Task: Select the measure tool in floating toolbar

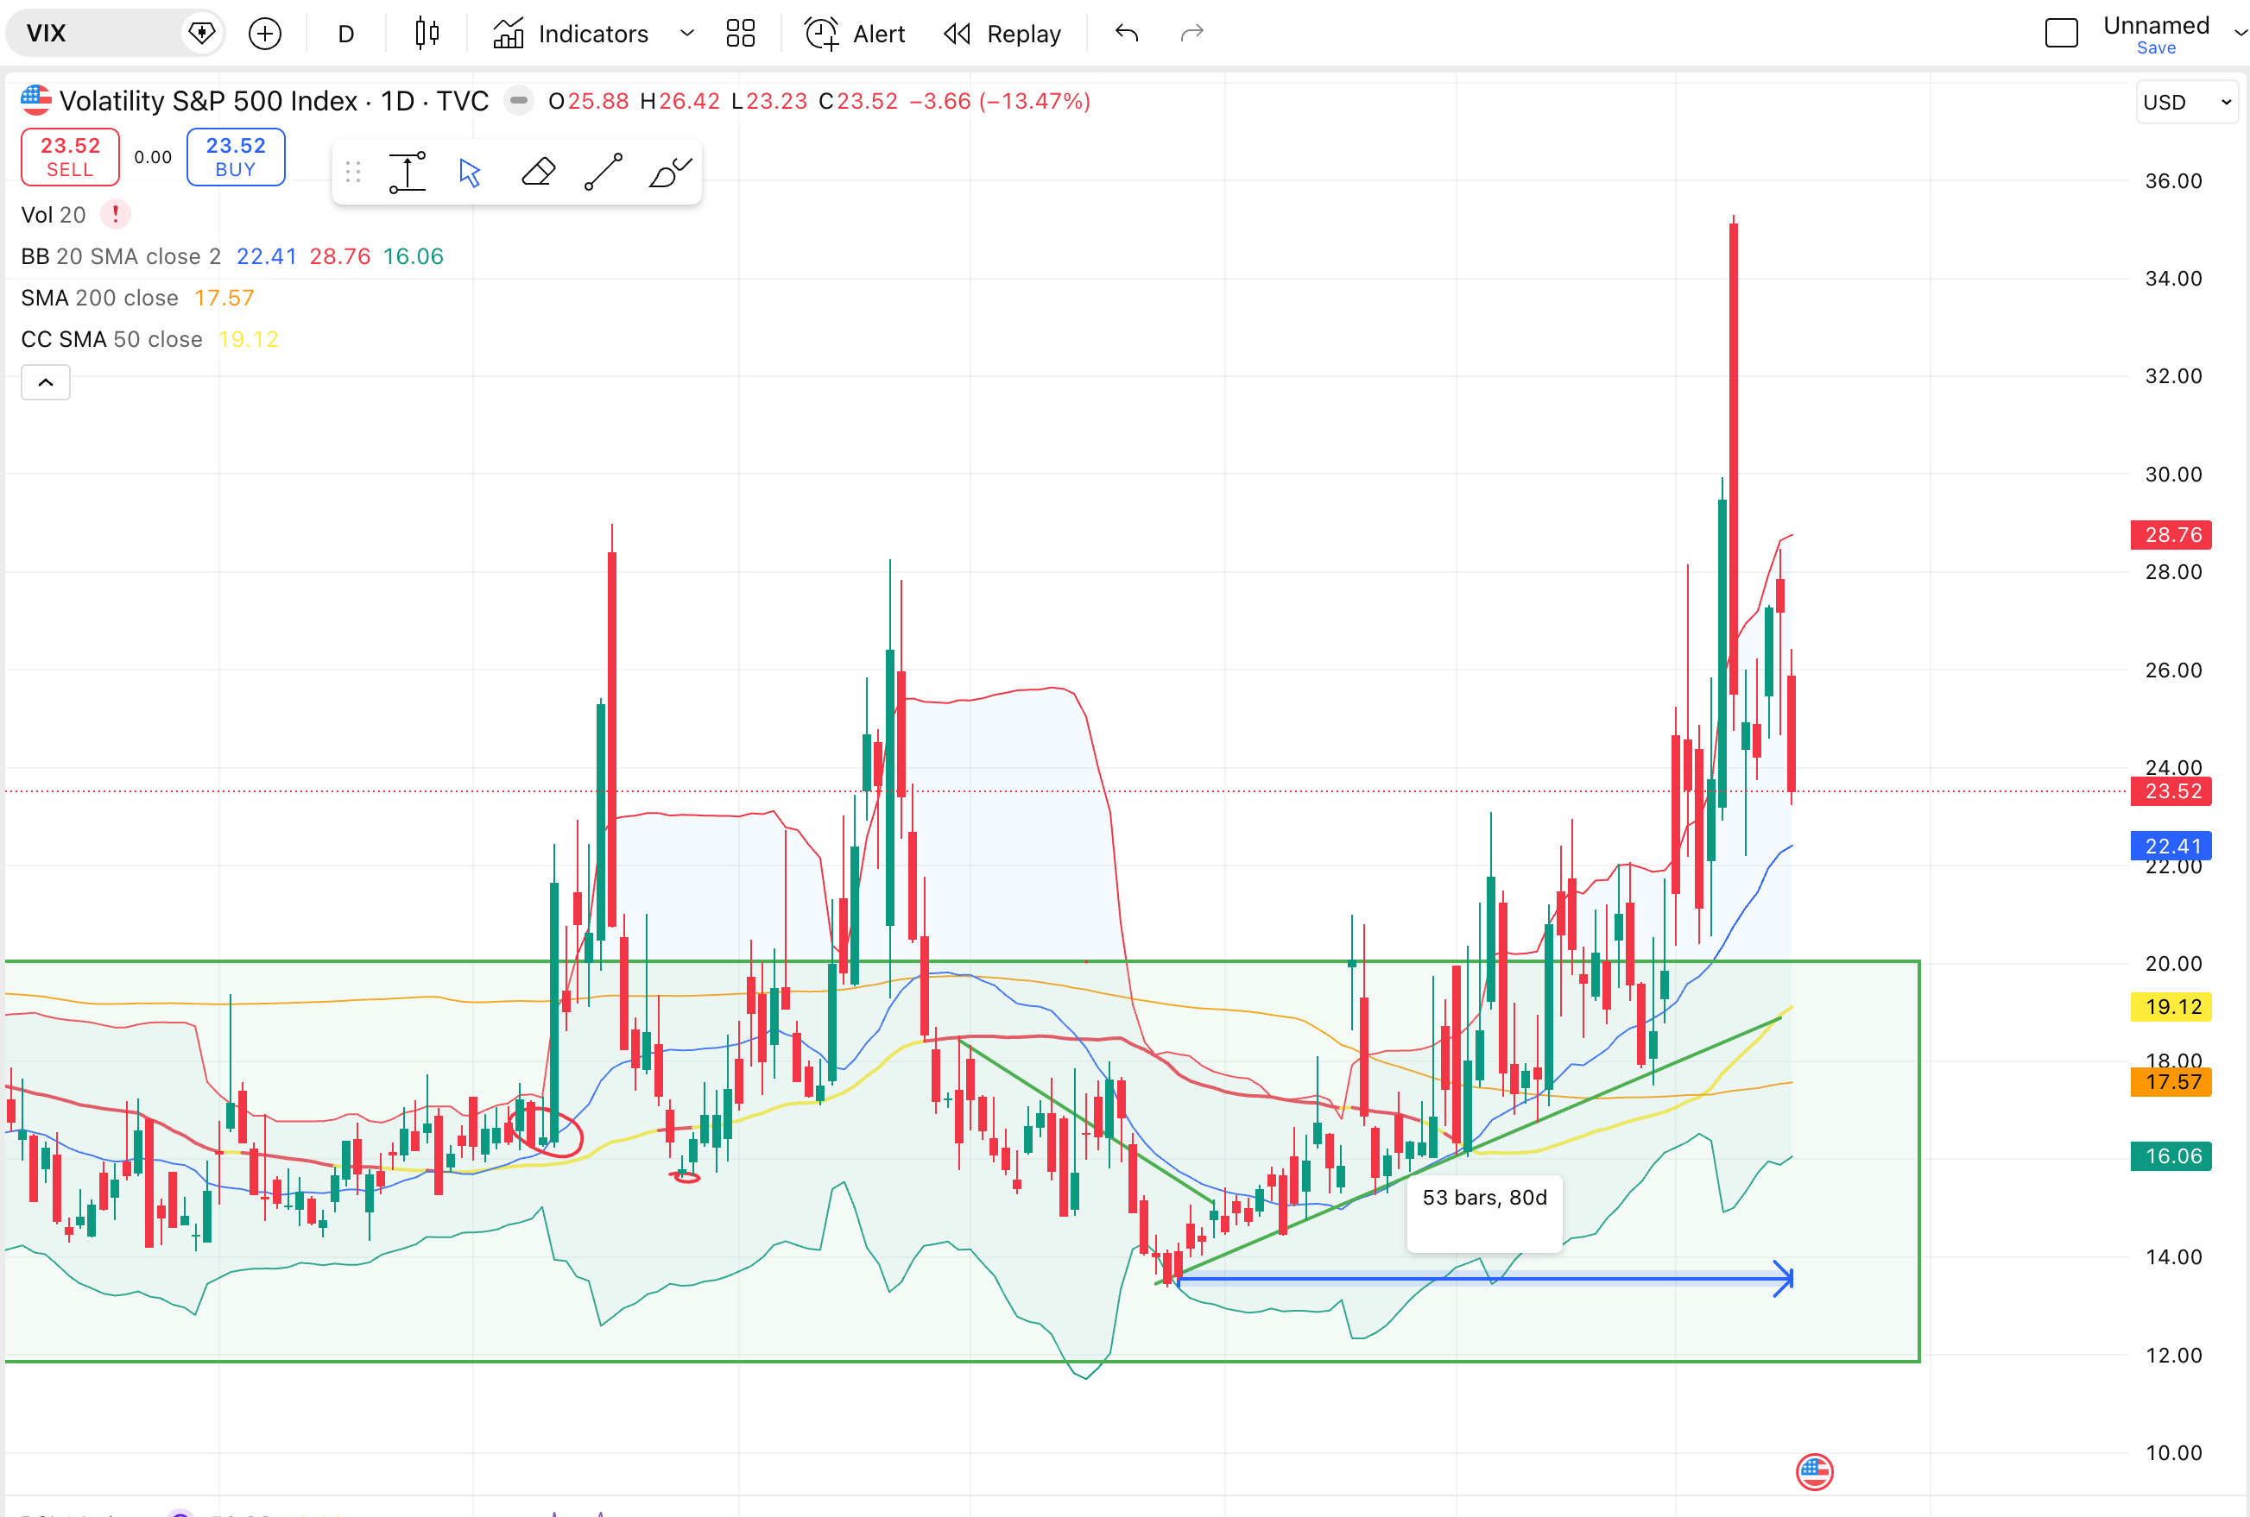Action: point(408,173)
